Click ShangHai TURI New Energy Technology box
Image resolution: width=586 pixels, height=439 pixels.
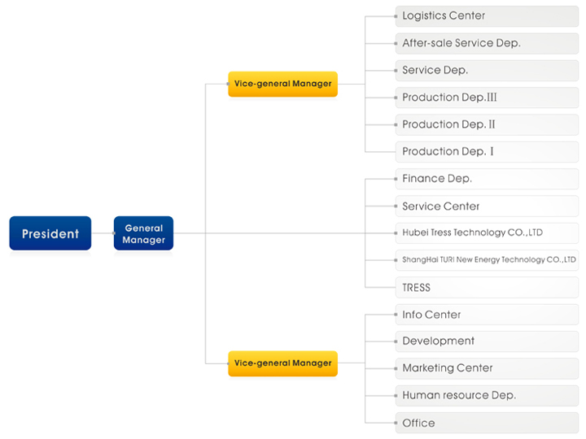(487, 260)
